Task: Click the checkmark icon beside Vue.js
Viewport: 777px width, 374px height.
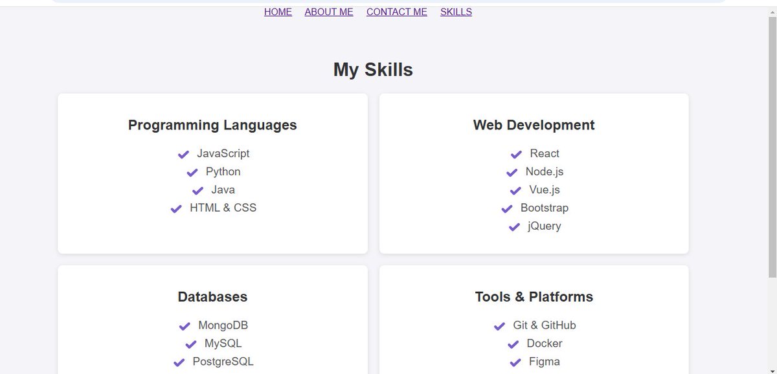Action: coord(515,191)
